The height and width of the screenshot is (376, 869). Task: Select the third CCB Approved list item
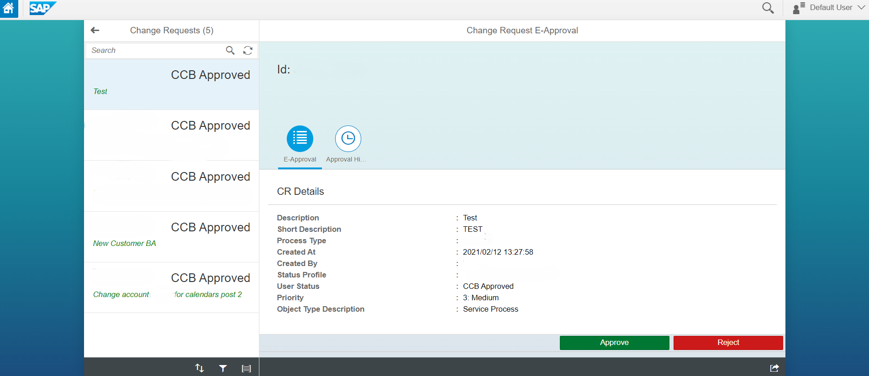[x=171, y=186]
